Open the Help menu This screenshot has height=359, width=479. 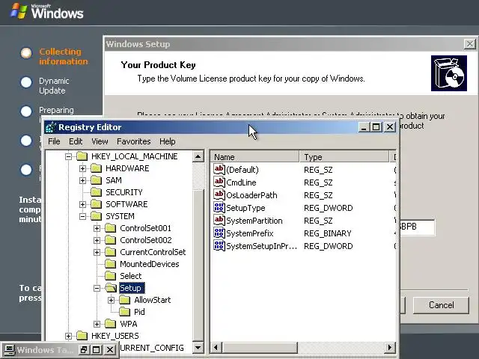pyautogui.click(x=168, y=141)
